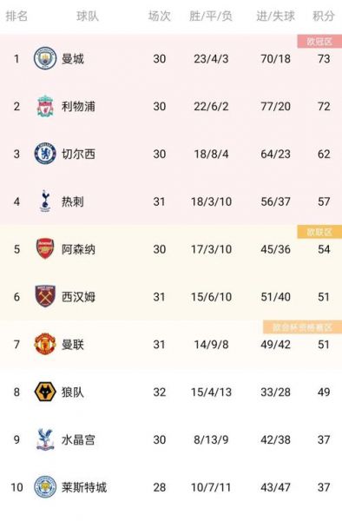Select the 进/失球 goals column header

275,16
